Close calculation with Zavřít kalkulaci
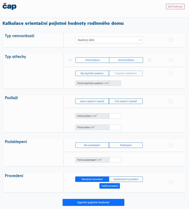The width and height of the screenshot is (189, 209). click(175, 6)
